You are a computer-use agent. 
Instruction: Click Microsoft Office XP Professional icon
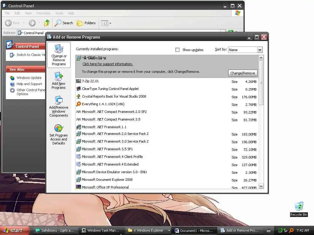(x=78, y=187)
